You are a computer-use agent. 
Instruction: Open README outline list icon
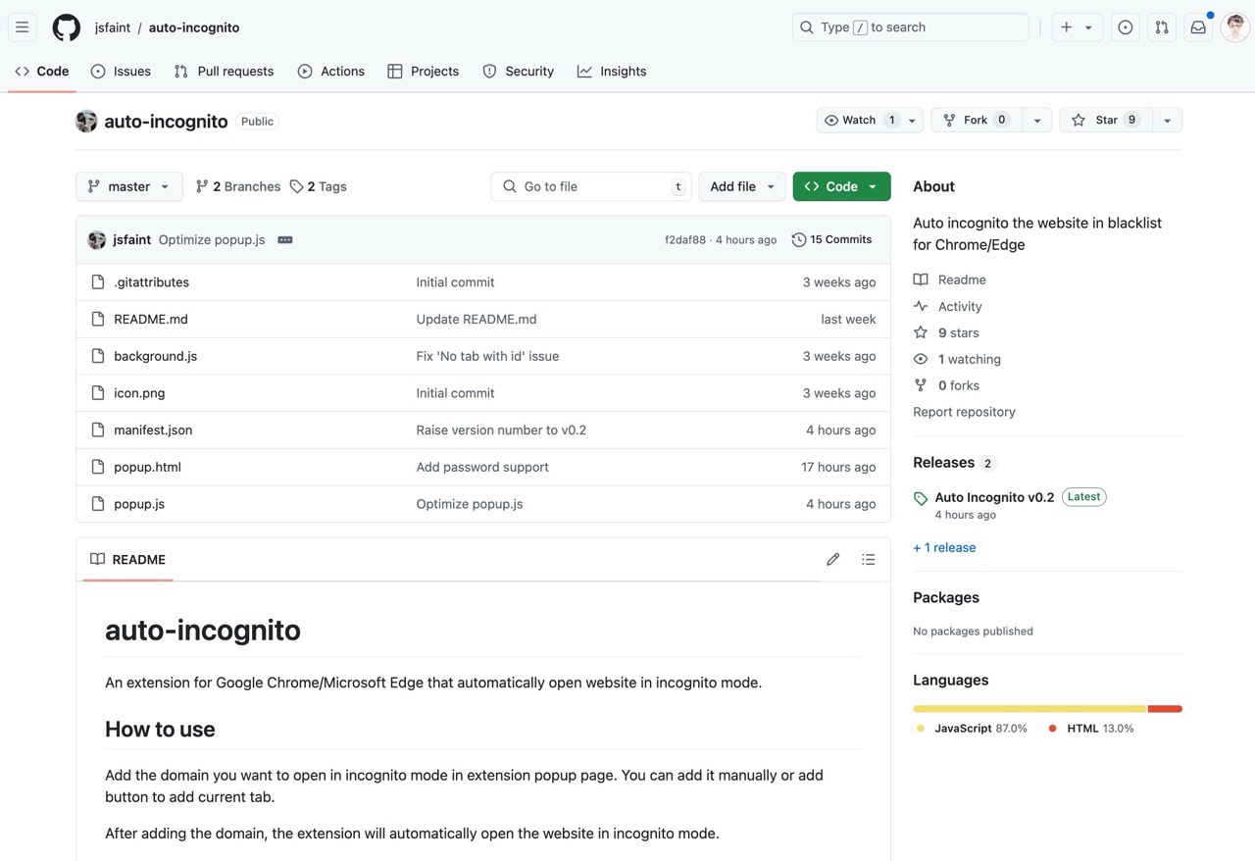869,559
